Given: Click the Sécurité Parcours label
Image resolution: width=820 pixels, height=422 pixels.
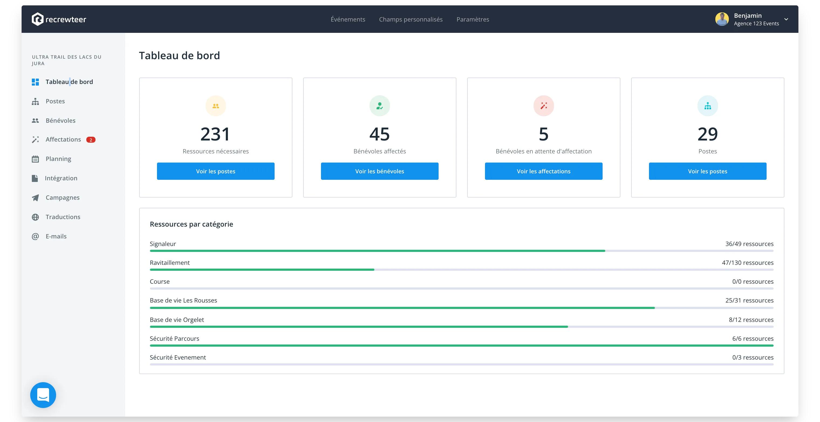Looking at the screenshot, I should pos(175,339).
